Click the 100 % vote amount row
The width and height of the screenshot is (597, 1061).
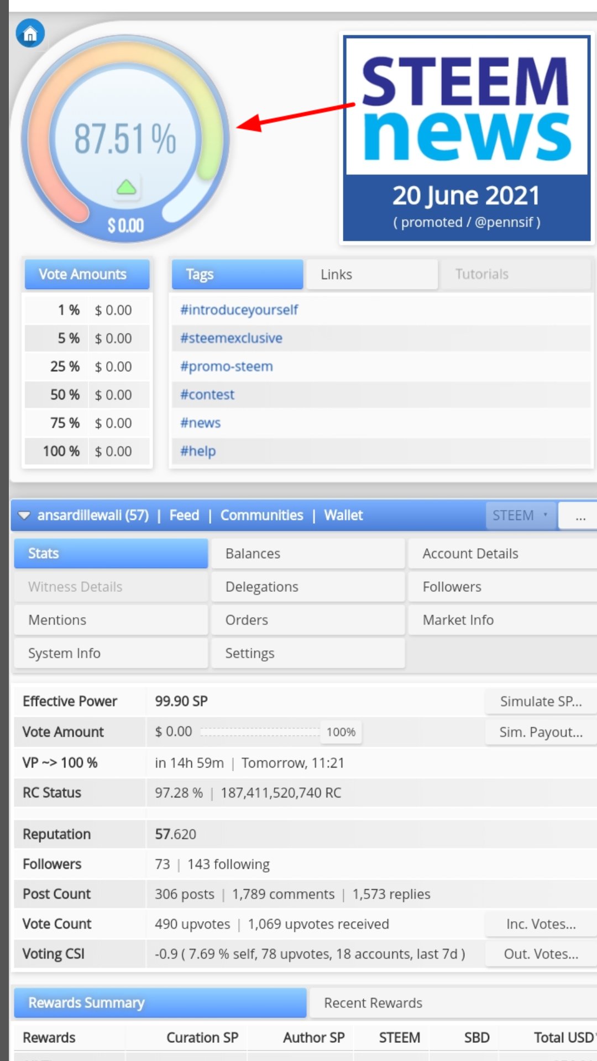pyautogui.click(x=87, y=451)
